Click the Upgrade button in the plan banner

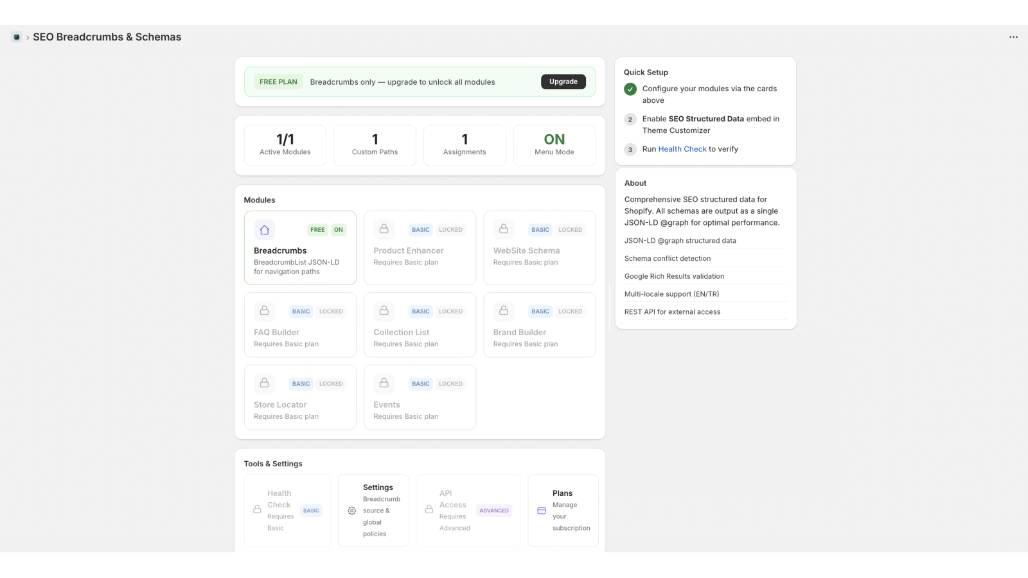pyautogui.click(x=563, y=82)
